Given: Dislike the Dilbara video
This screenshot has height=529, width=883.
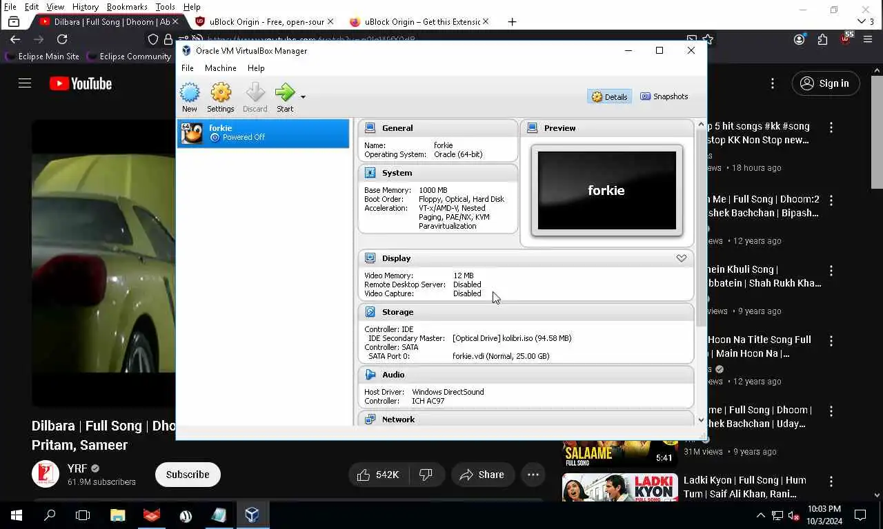Looking at the screenshot, I should [x=426, y=475].
